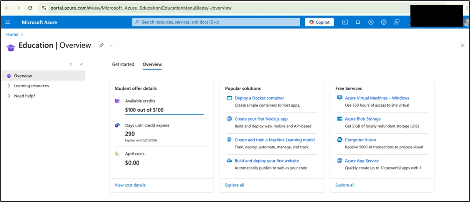Click the browser address bar URL

(141, 8)
